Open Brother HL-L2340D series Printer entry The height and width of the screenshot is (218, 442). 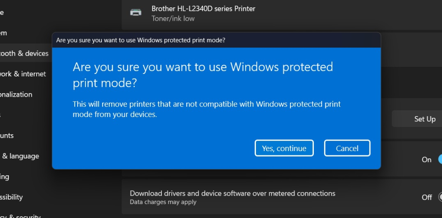(x=282, y=13)
